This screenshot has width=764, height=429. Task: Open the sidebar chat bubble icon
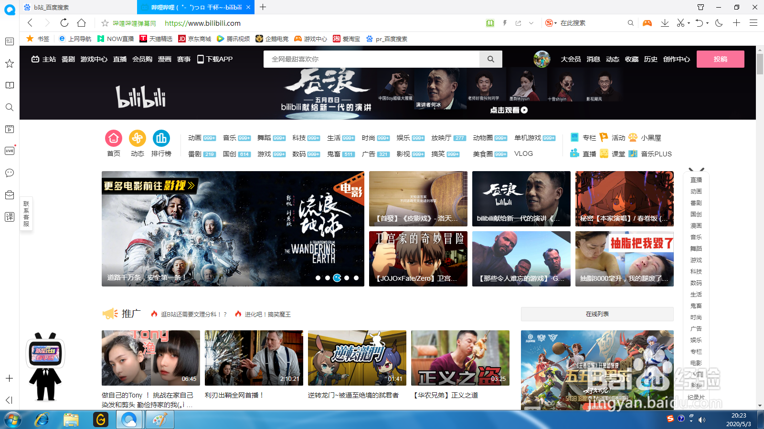(x=10, y=173)
